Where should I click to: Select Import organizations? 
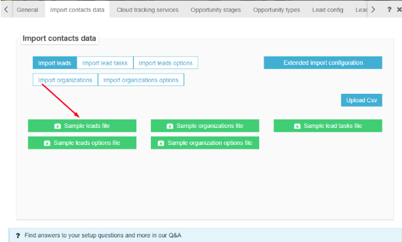[65, 80]
